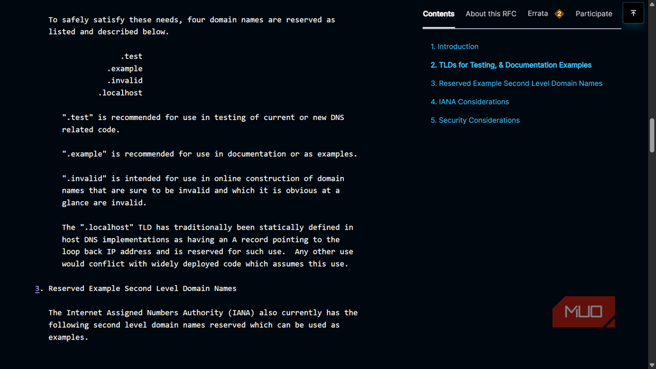Click the section 3 anchor number link

pyautogui.click(x=37, y=288)
